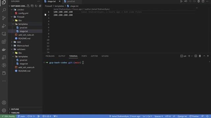This screenshot has width=211, height=118.
Task: Split the terminal panel
Action: (x=196, y=56)
